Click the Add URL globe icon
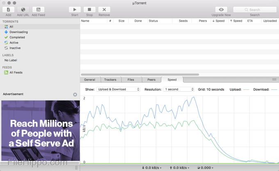Image resolution: width=279 pixels, height=171 pixels. tap(23, 9)
